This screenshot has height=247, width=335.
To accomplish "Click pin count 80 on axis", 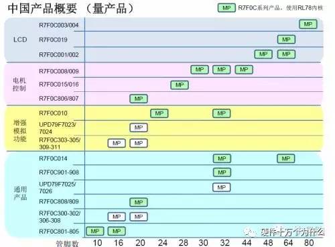I will pos(309,243).
